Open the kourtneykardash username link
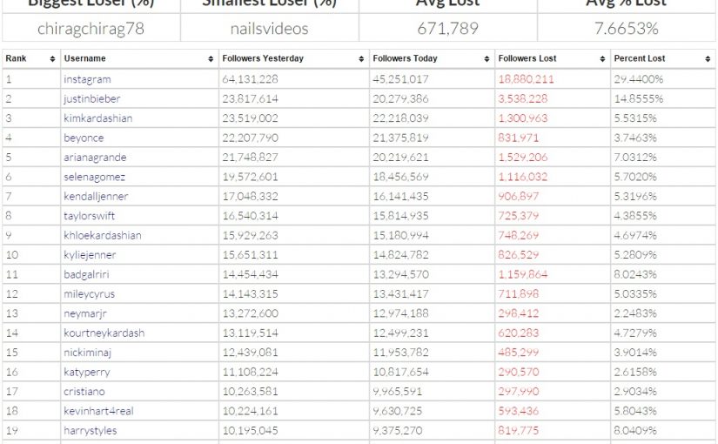Viewport: 718px width, 444px height. (104, 333)
